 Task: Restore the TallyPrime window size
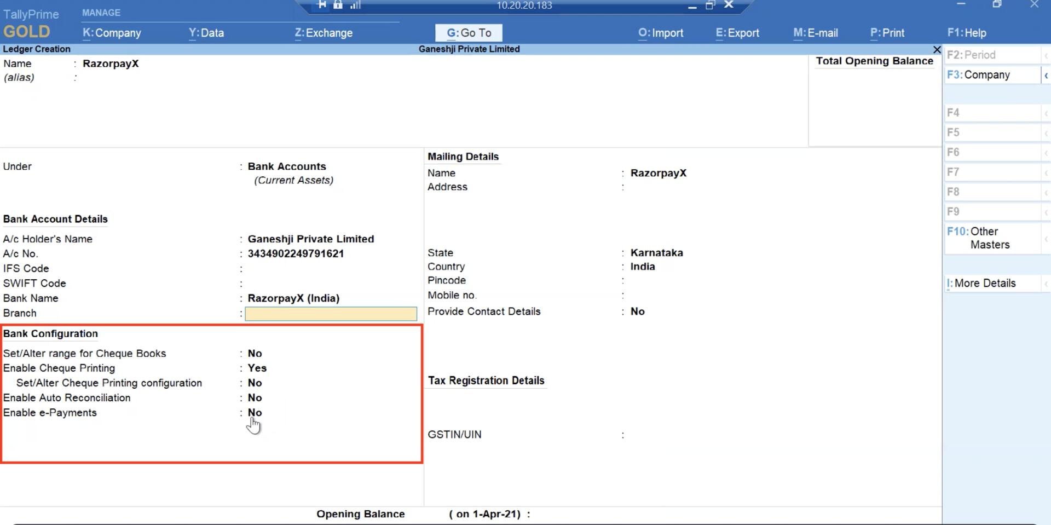click(997, 4)
